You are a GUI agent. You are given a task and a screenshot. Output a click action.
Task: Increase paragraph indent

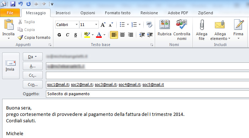(150, 35)
